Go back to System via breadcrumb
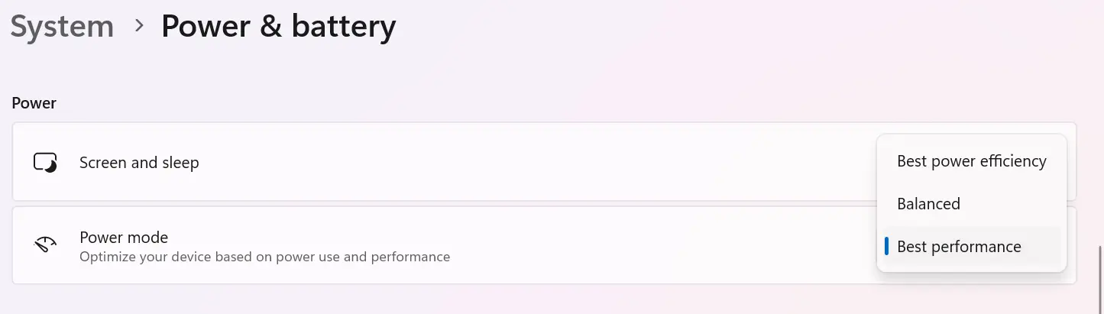Screen dimensions: 1104x314 tap(62, 27)
